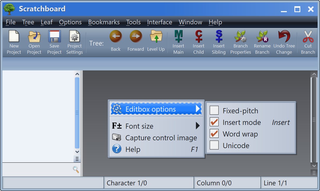320x191 pixels.
Task: Toggle the Insert mode checkbox
Action: pos(214,122)
